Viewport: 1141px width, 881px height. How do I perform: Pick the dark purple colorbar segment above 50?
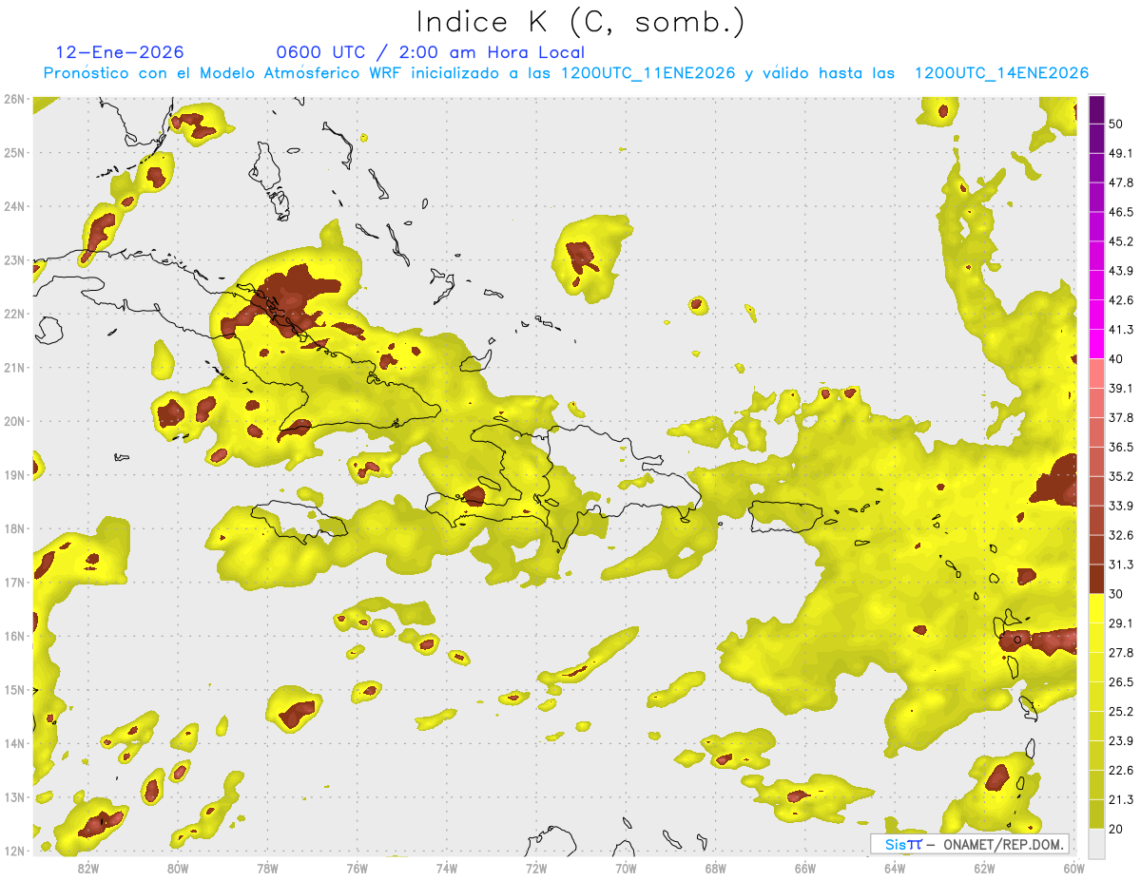pyautogui.click(x=1096, y=109)
